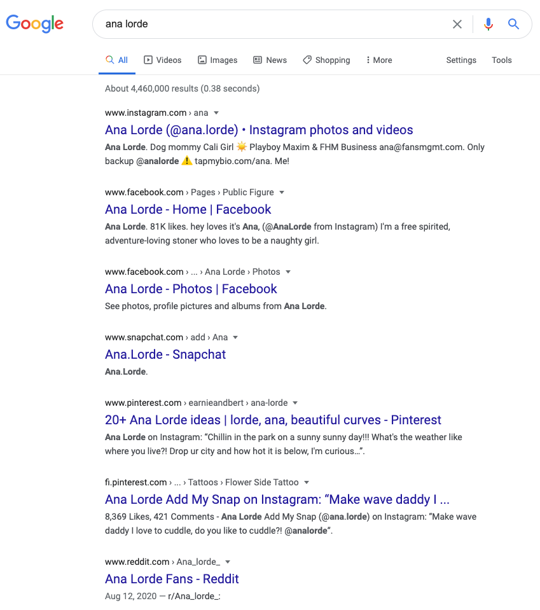Open the Ana Lorde Instagram result link
The image size is (540, 610).
(258, 130)
